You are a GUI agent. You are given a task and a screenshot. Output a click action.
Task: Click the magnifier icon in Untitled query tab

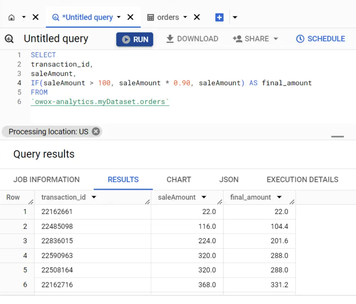click(56, 17)
